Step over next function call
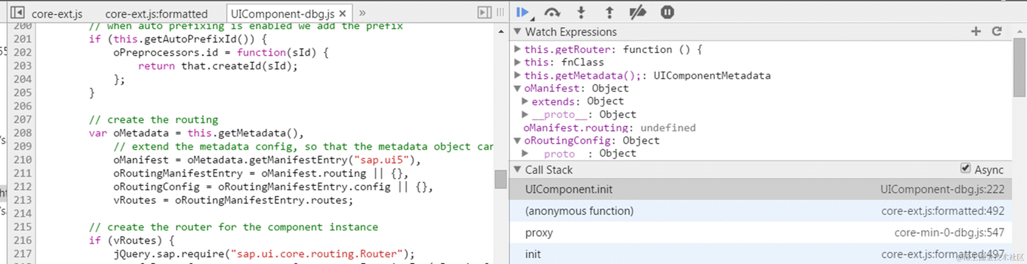 coord(552,13)
